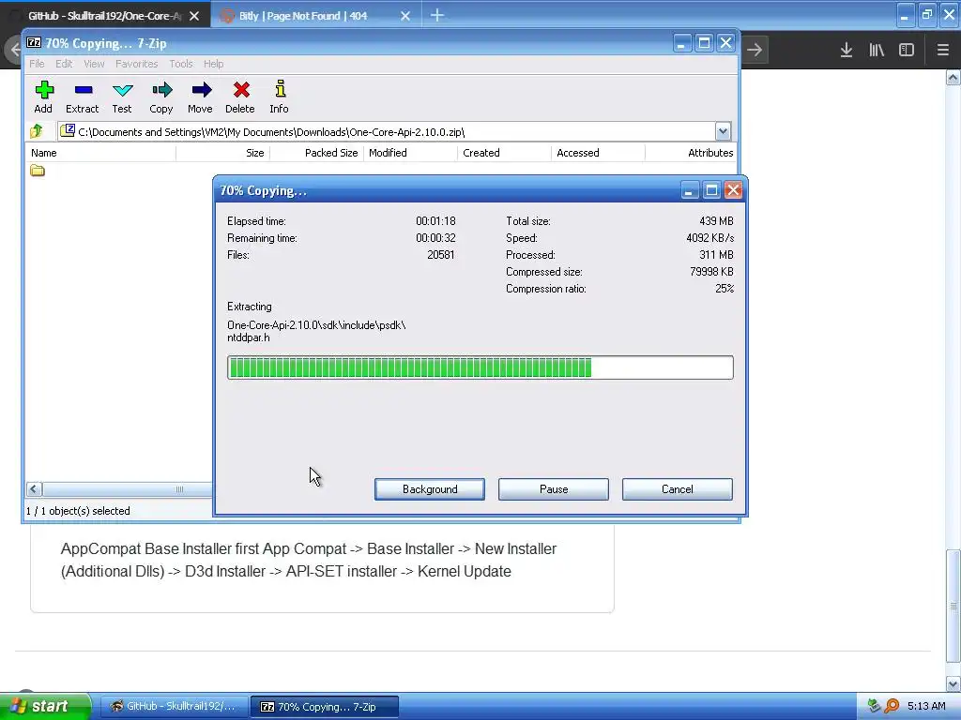
Task: Click the taskbar clock showing 5:13 AM
Action: coord(926,706)
